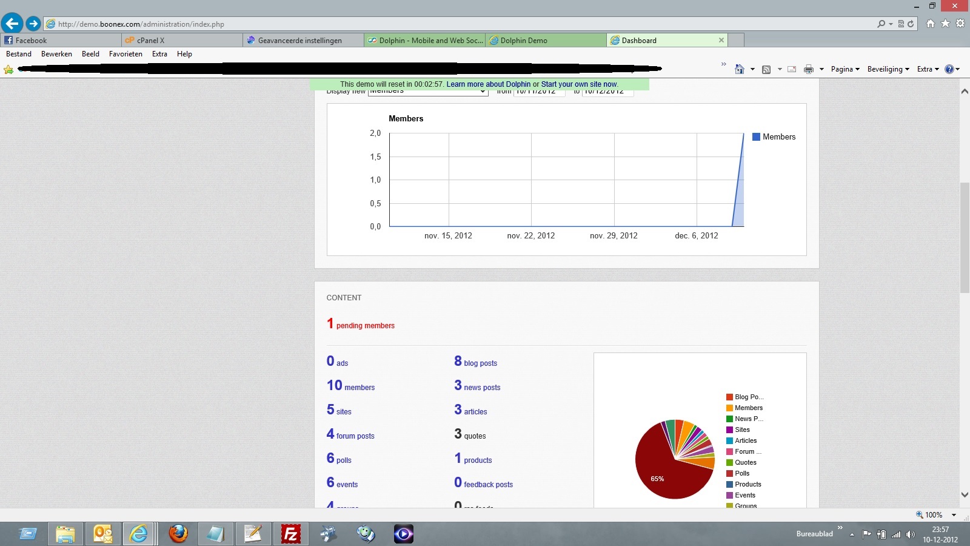This screenshot has width=970, height=546.
Task: Click the Members legend blue swatch
Action: [756, 137]
